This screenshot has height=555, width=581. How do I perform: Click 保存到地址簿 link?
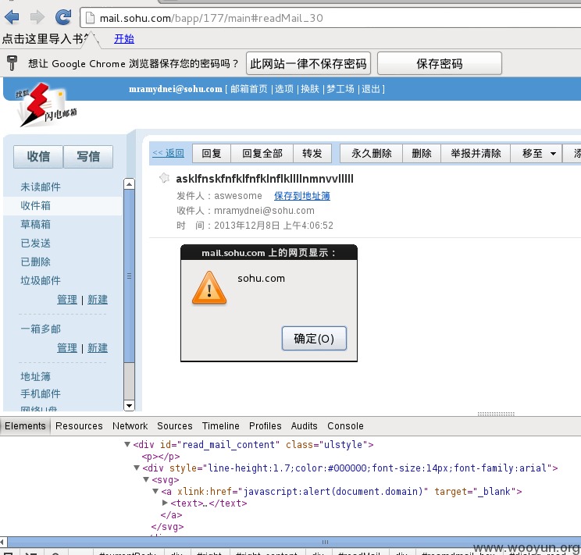302,196
